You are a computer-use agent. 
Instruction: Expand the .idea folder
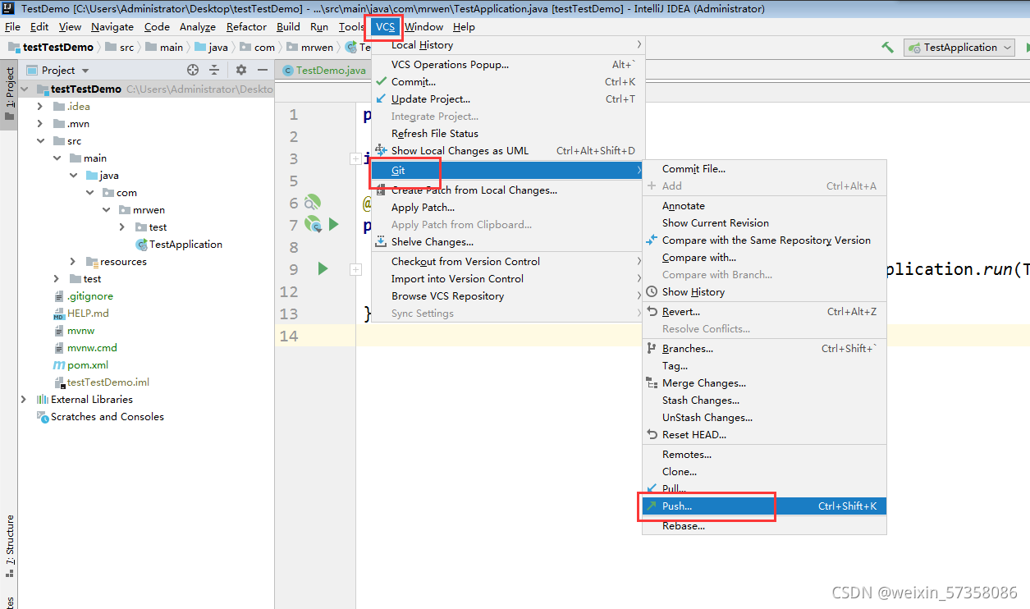click(40, 107)
